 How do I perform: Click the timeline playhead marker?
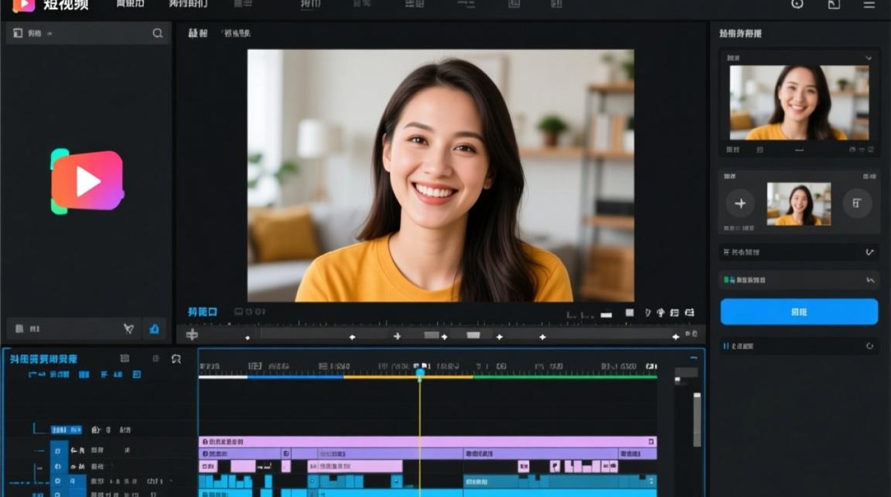420,373
